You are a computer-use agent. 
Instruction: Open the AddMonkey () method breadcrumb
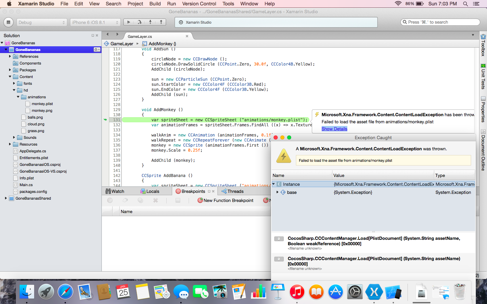click(x=159, y=44)
